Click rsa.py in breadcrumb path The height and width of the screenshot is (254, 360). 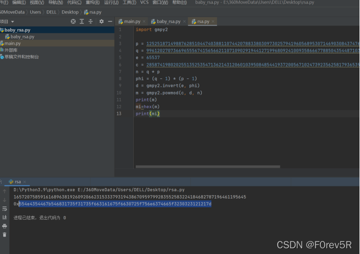(93, 12)
